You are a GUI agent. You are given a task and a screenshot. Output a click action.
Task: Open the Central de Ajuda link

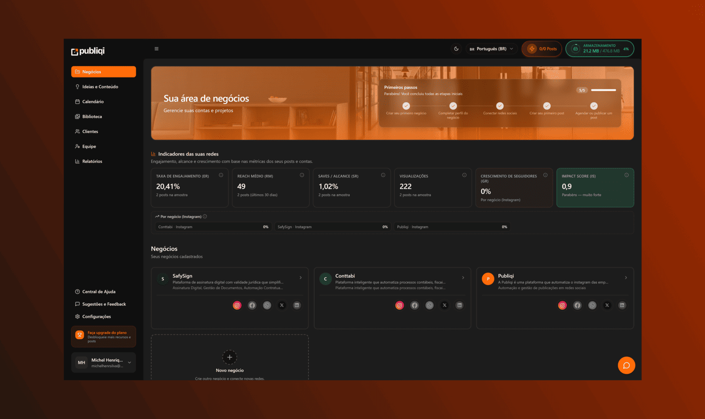tap(103, 292)
